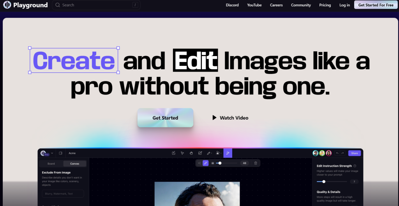Screen dimensions: 399x206
Task: Open the YouTube link
Action: point(254,5)
